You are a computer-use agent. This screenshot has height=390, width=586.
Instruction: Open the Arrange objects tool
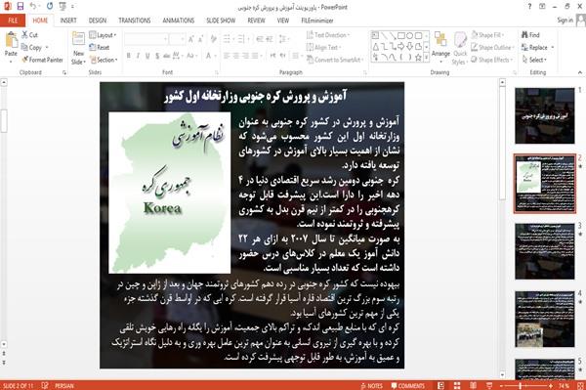coord(440,48)
